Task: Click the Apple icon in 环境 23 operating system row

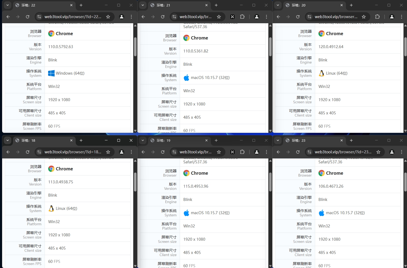Action: 322,213
